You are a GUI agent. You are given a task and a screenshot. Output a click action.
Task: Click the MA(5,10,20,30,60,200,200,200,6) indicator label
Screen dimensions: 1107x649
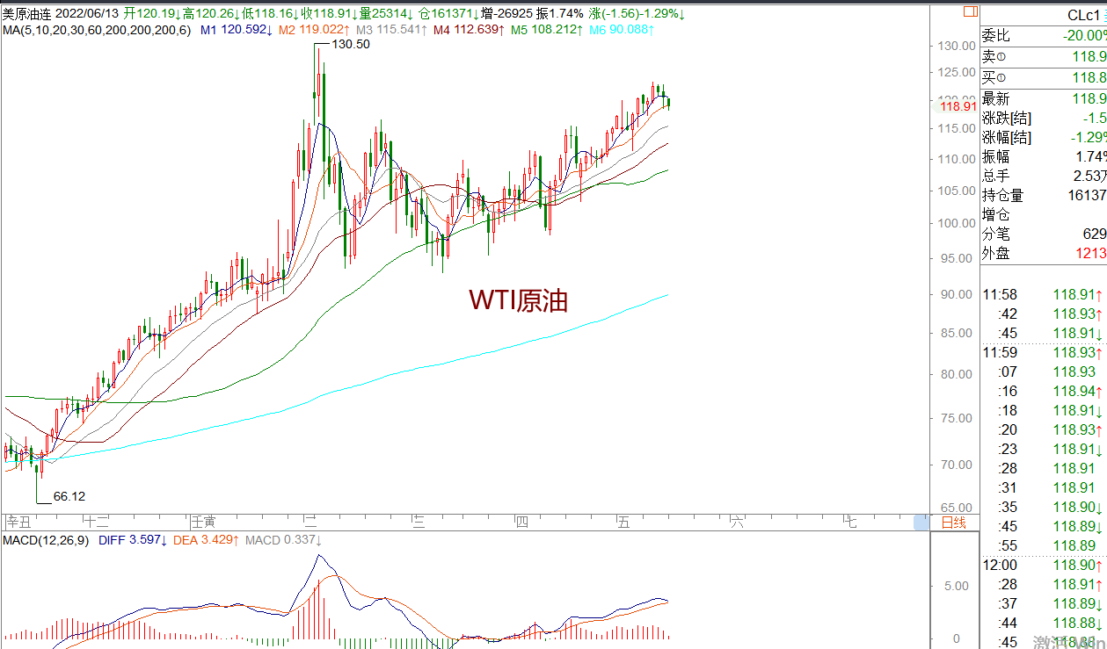96,29
